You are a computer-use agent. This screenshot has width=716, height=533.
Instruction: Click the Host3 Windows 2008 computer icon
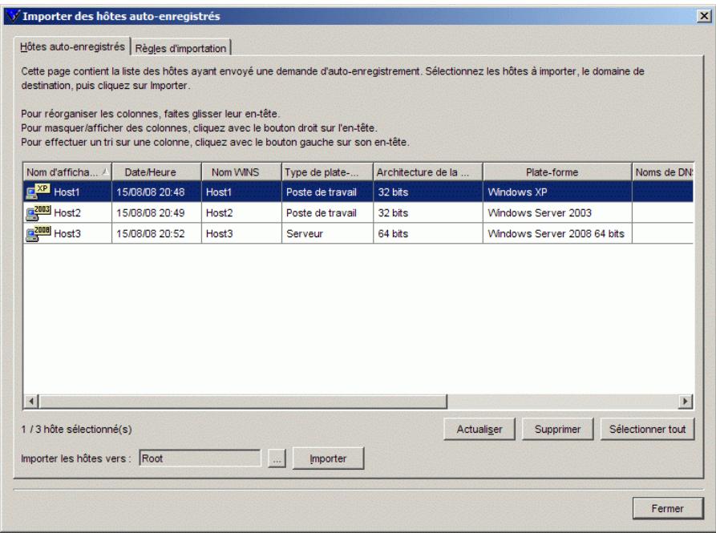[38, 233]
